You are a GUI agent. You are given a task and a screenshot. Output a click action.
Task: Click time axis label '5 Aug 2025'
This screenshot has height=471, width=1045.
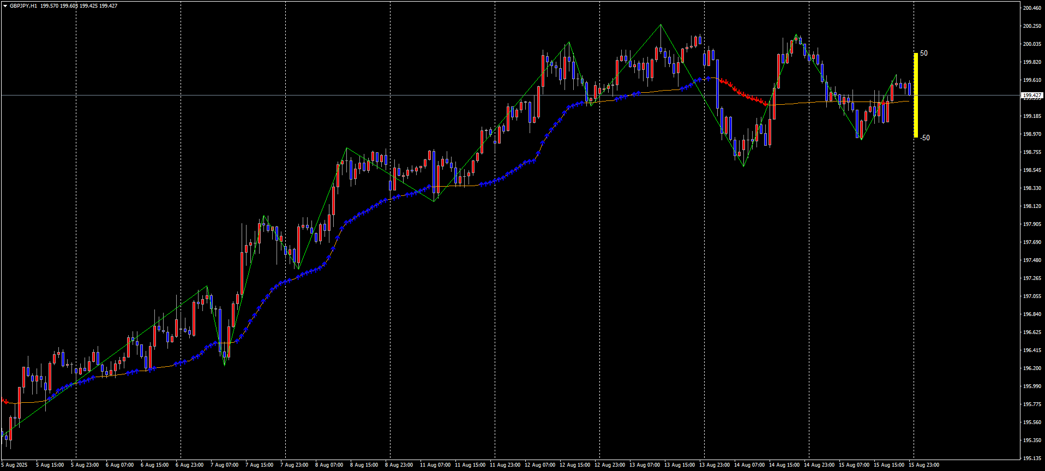14,466
